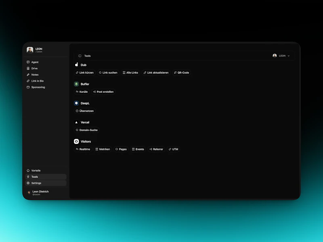
Task: Click the Visitors section heading
Action: [x=86, y=142]
